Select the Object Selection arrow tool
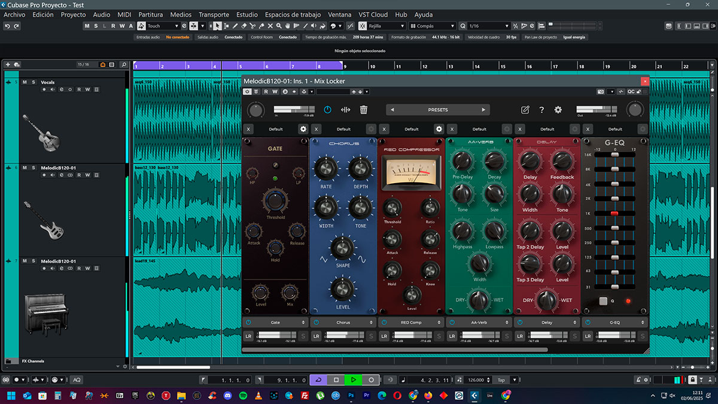This screenshot has width=718, height=404. pyautogui.click(x=218, y=26)
